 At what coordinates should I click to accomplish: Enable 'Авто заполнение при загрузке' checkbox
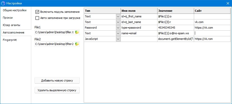click(x=37, y=18)
